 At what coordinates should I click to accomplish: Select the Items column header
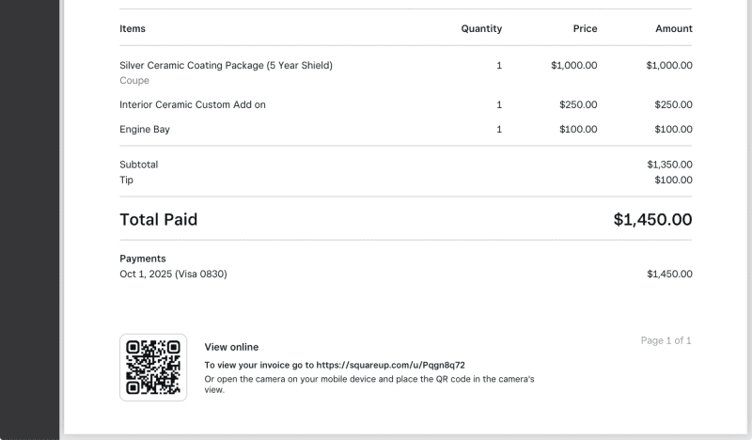[133, 29]
